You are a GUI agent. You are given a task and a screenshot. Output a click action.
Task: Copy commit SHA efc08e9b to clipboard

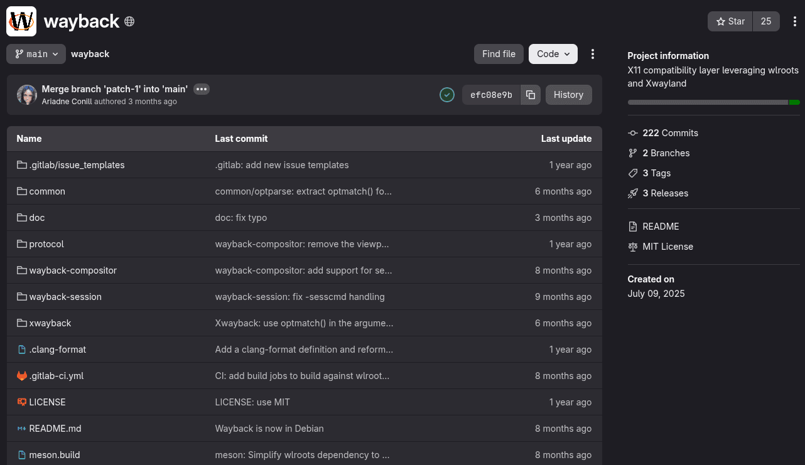[x=531, y=95]
